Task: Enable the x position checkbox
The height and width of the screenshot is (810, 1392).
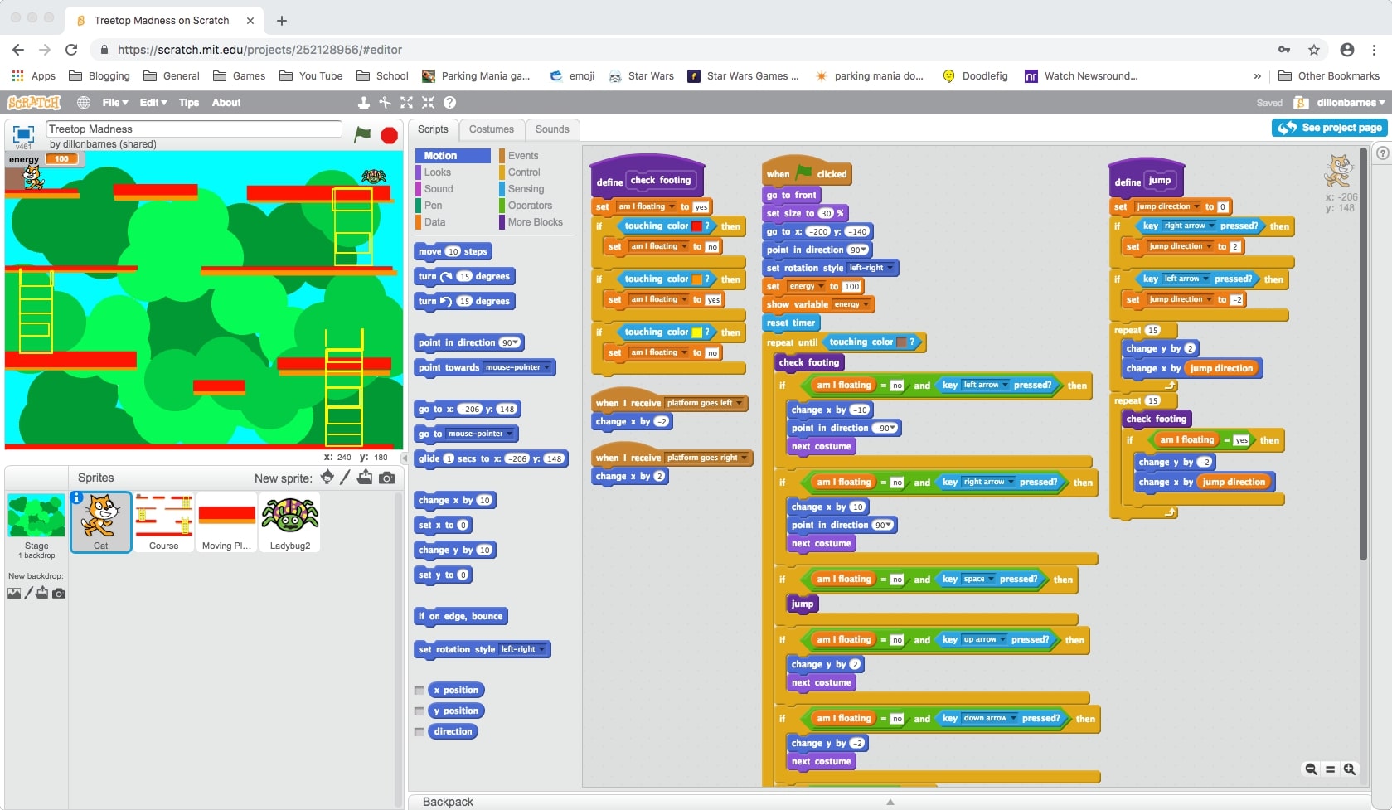Action: tap(420, 691)
